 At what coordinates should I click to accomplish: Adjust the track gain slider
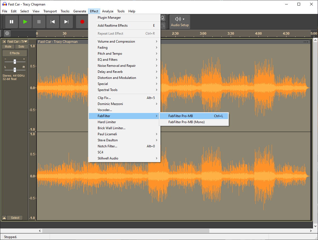(15, 62)
